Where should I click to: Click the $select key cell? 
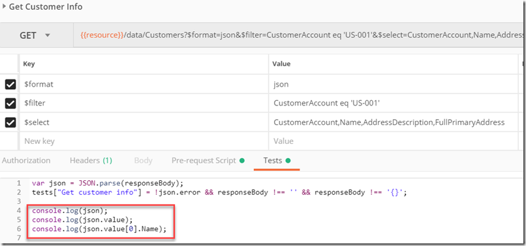144,122
